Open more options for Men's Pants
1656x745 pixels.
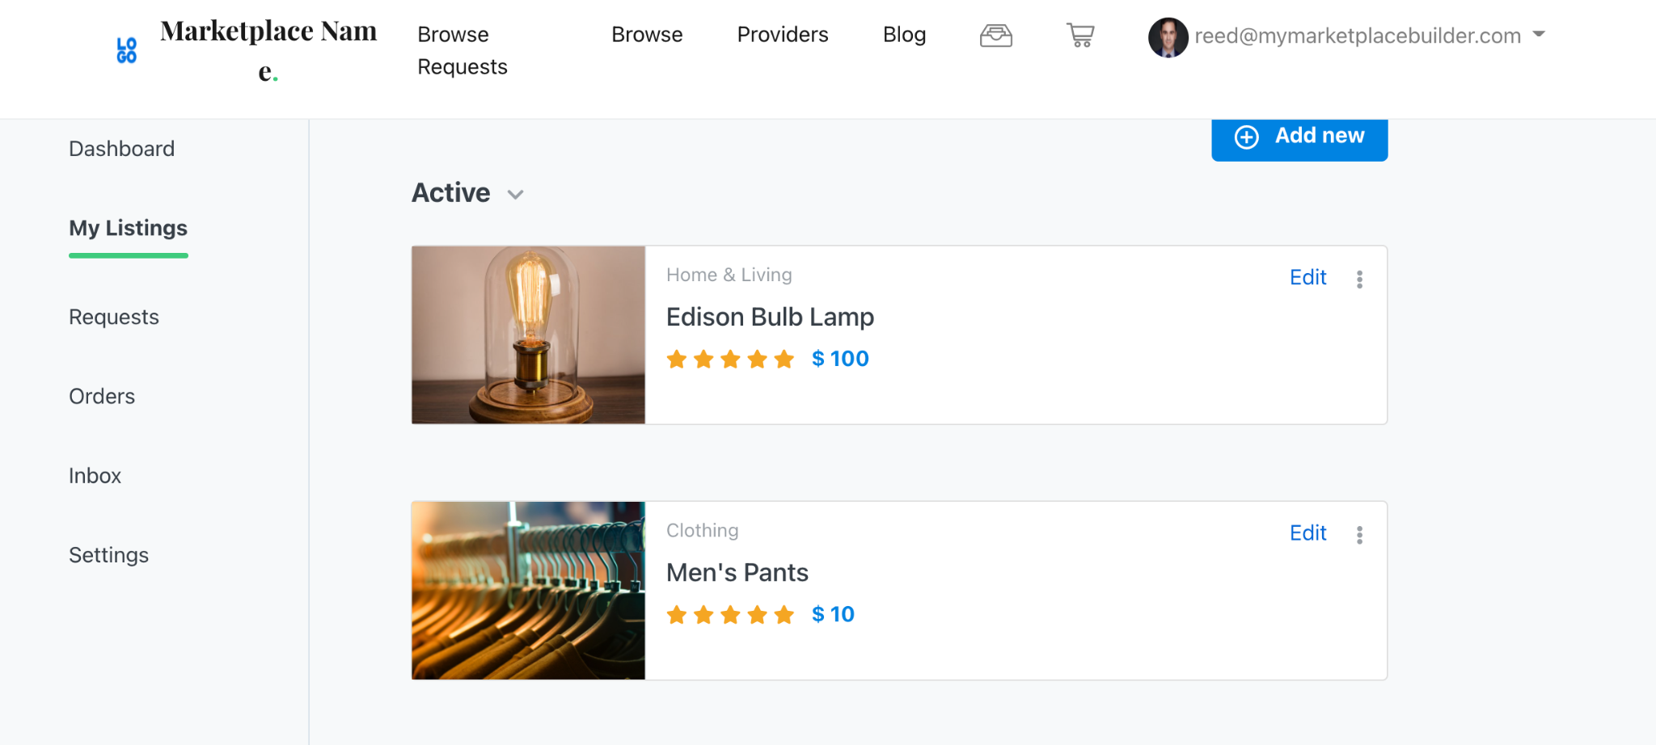point(1359,535)
